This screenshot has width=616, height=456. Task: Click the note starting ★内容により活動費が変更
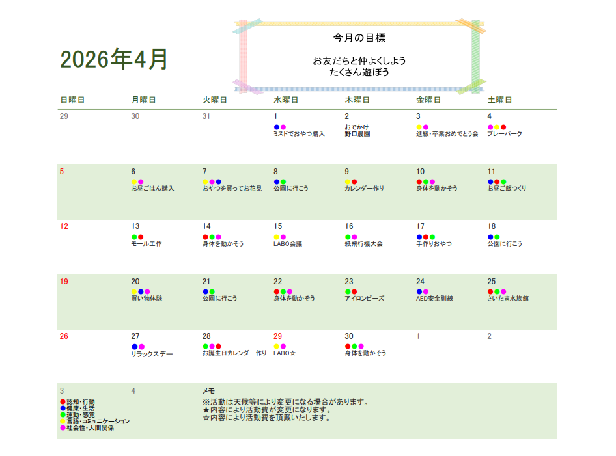[x=267, y=410]
